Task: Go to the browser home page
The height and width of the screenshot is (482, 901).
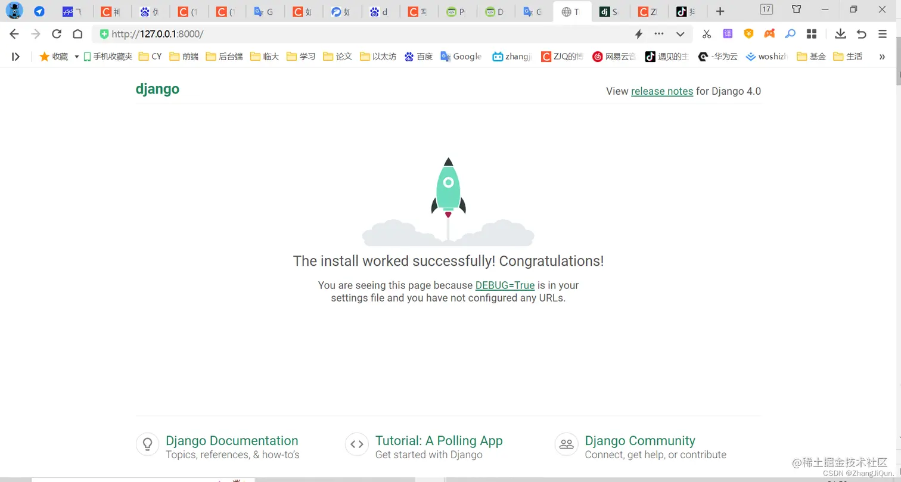Action: [x=77, y=34]
